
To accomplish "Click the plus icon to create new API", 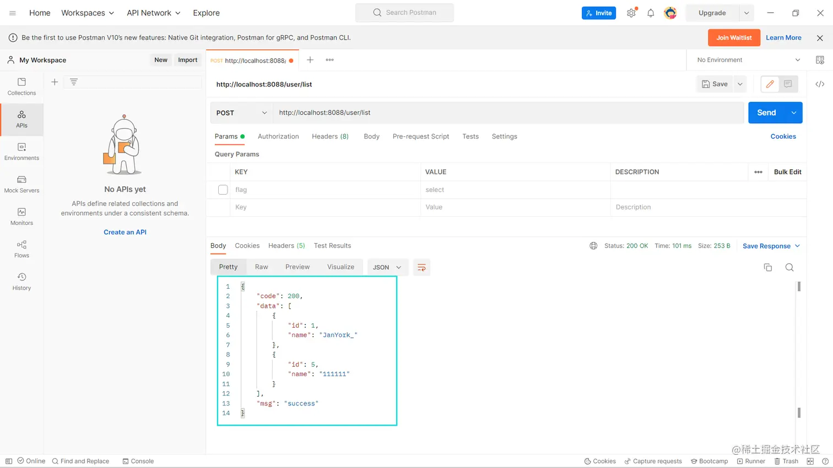I will [55, 82].
